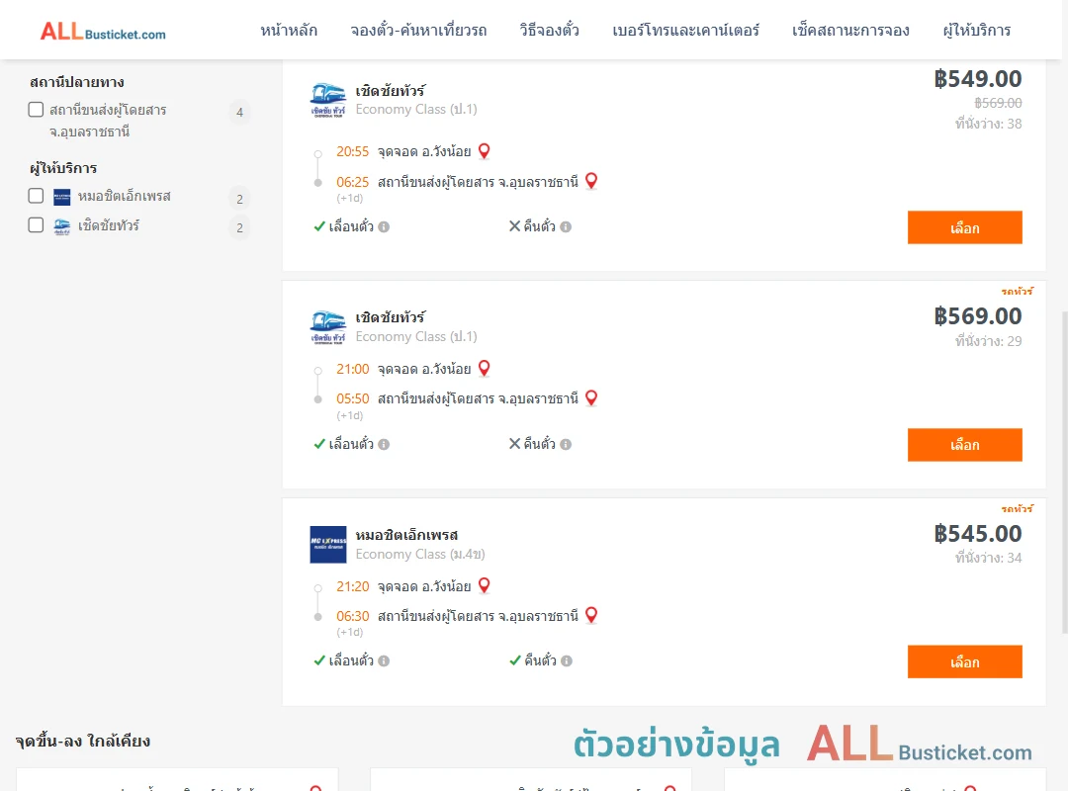1068x791 pixels.
Task: Click departure time 21:20
Action: click(x=352, y=586)
